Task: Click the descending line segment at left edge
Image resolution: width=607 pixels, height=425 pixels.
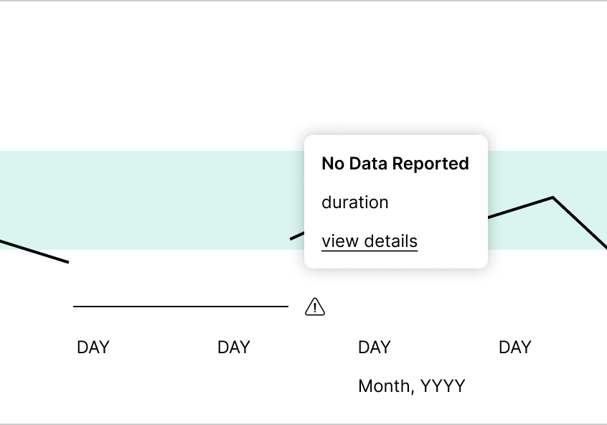Action: (x=34, y=251)
